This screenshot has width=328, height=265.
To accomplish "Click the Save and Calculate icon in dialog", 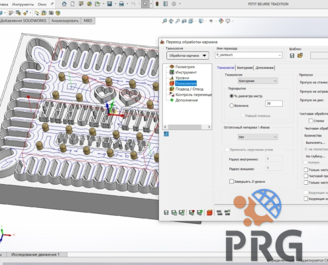I will pos(174,213).
